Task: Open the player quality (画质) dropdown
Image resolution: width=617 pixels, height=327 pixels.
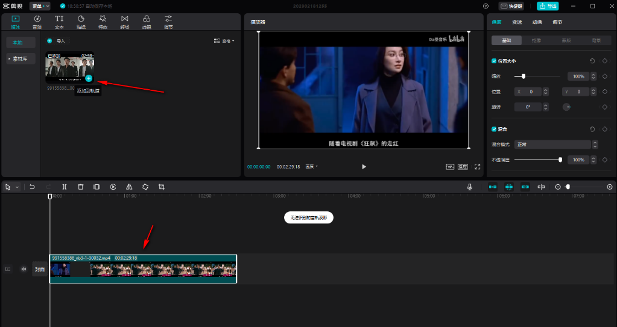Action: coord(312,167)
